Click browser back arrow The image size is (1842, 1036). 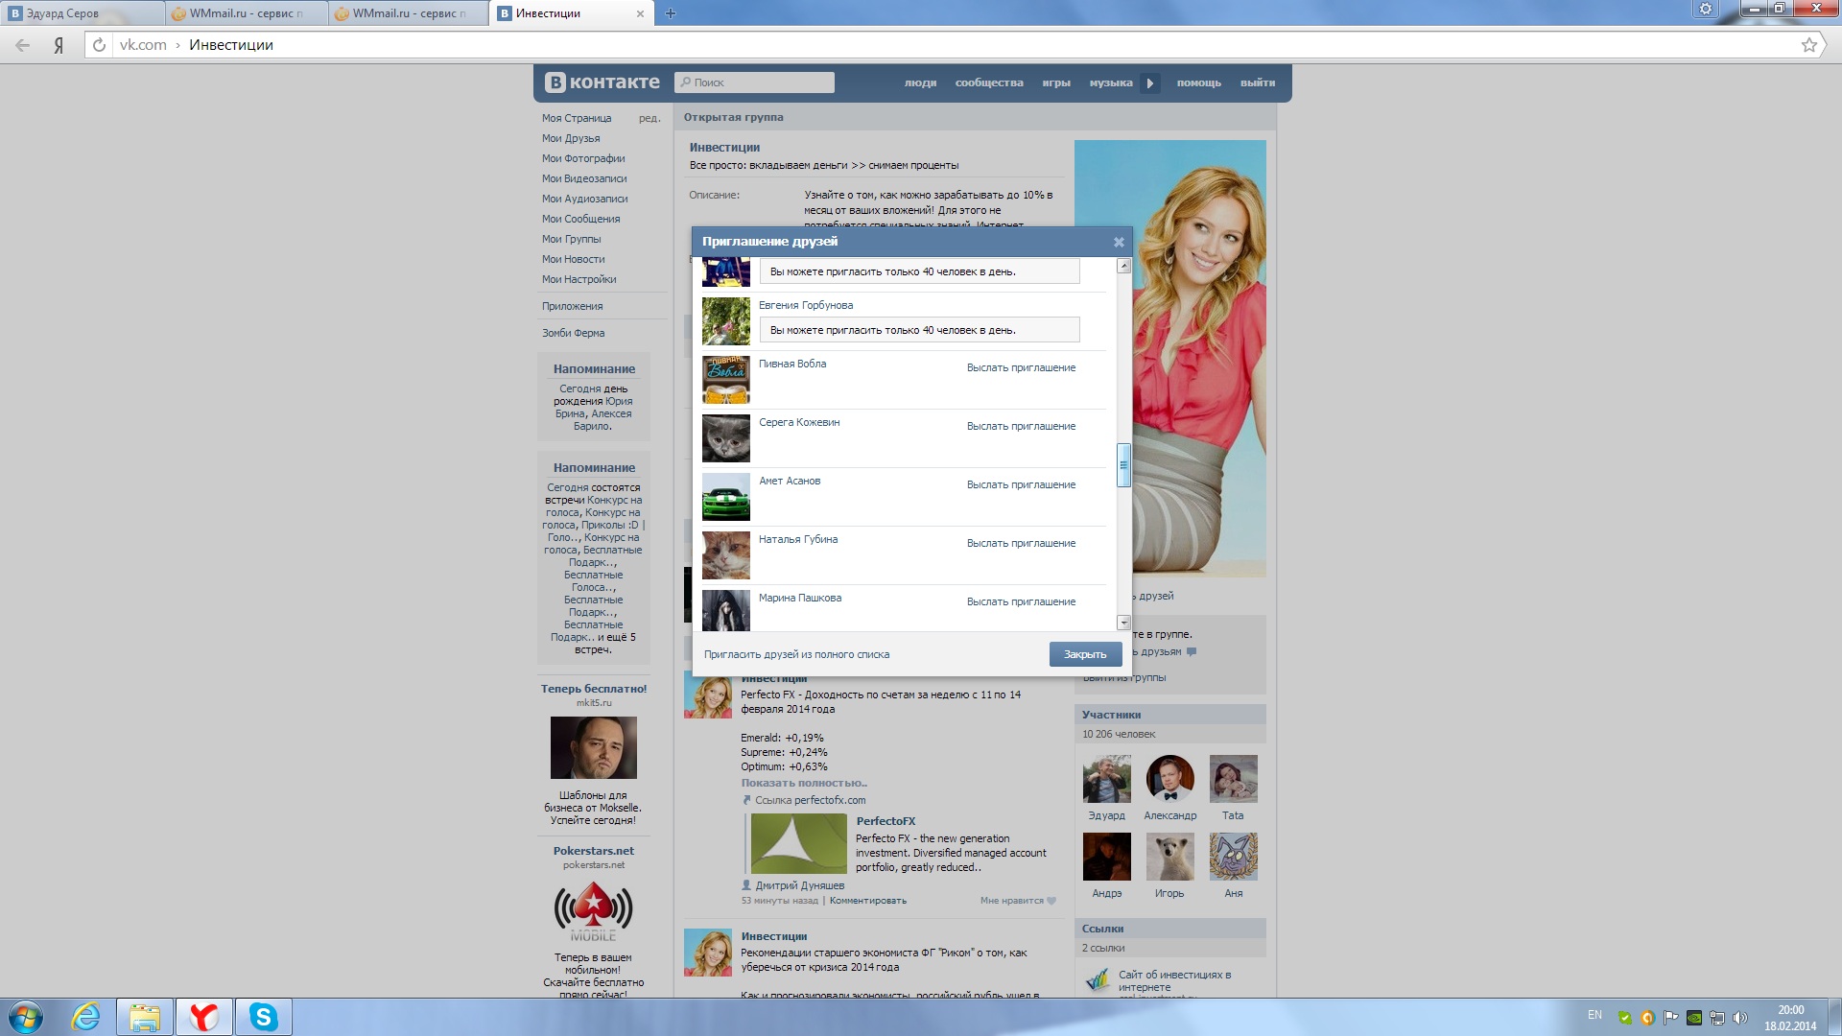[x=22, y=45]
